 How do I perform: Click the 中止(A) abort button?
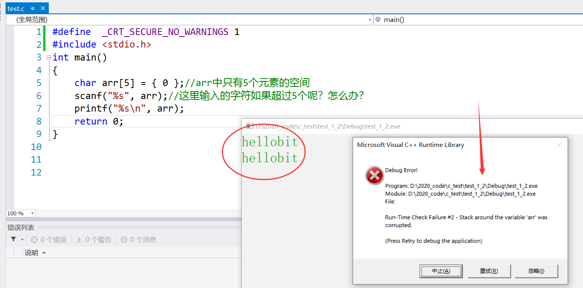441,271
